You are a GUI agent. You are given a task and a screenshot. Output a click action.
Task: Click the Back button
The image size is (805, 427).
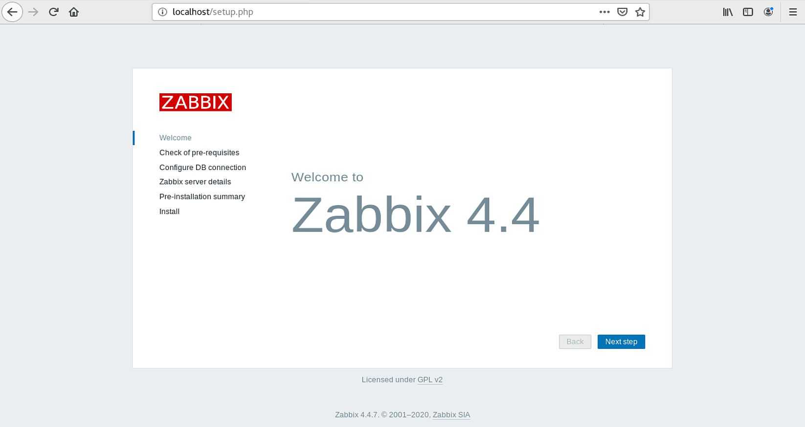point(575,342)
